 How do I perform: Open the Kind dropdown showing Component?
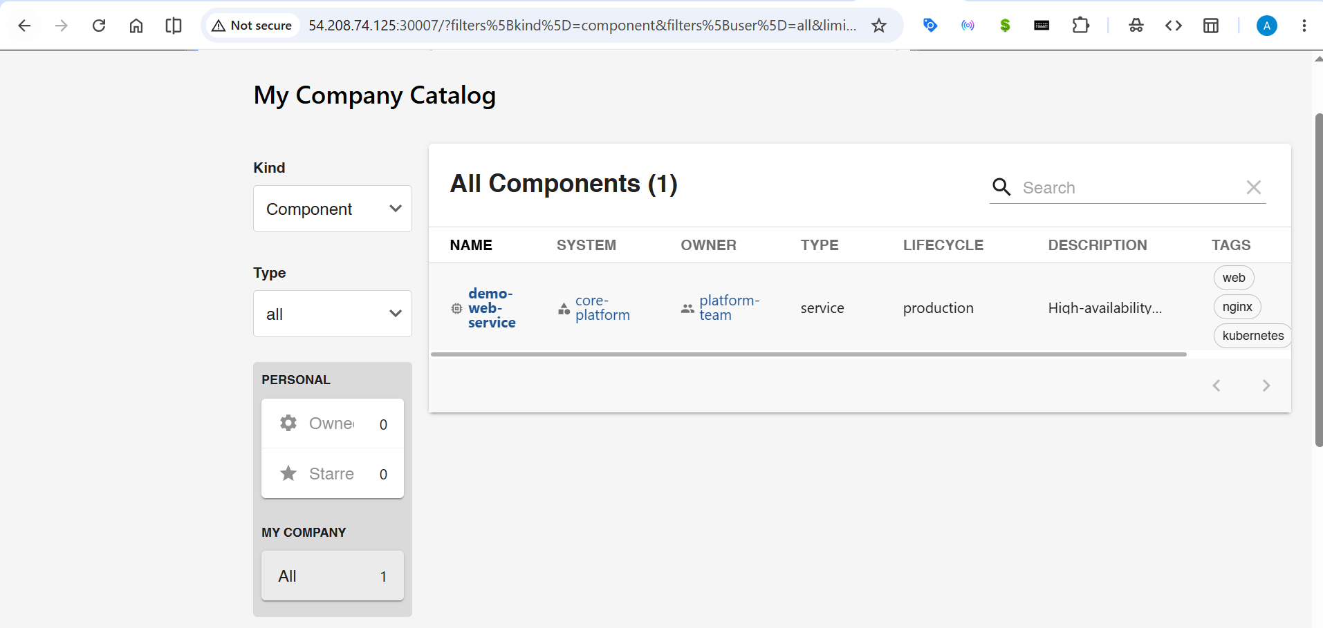(333, 209)
